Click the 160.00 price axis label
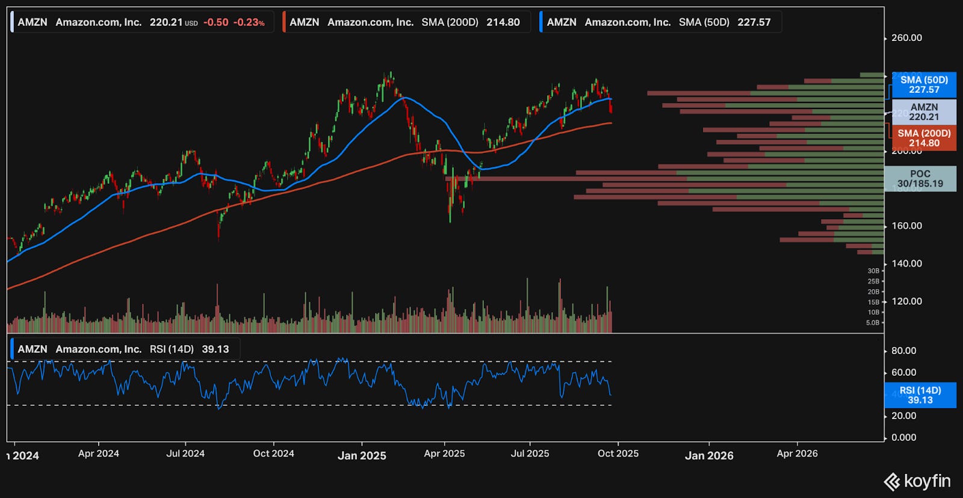The image size is (963, 498). [906, 226]
